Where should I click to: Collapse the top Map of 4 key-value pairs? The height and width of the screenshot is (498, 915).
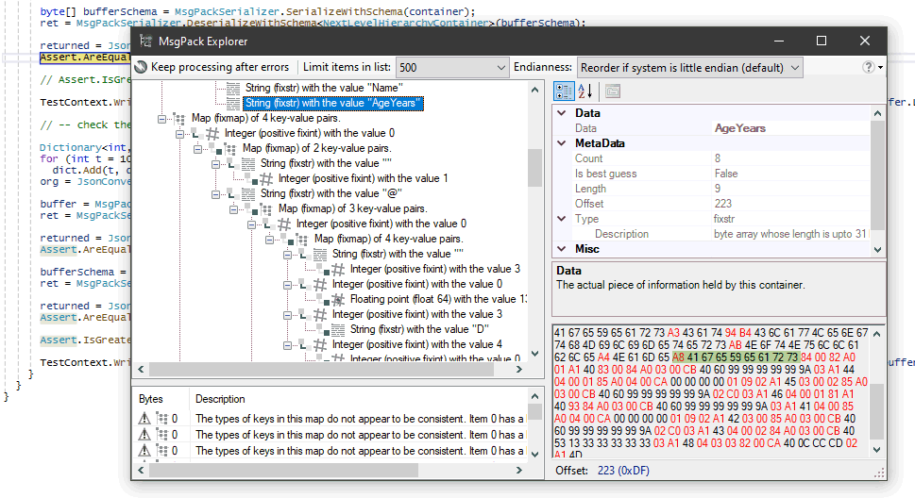pyautogui.click(x=161, y=119)
